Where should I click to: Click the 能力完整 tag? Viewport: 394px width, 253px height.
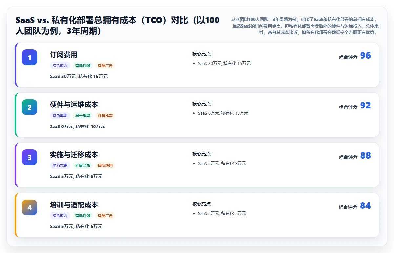pos(60,165)
